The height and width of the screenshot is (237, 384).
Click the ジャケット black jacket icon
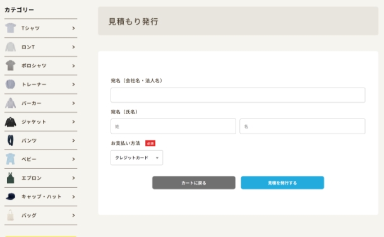pyautogui.click(x=11, y=122)
